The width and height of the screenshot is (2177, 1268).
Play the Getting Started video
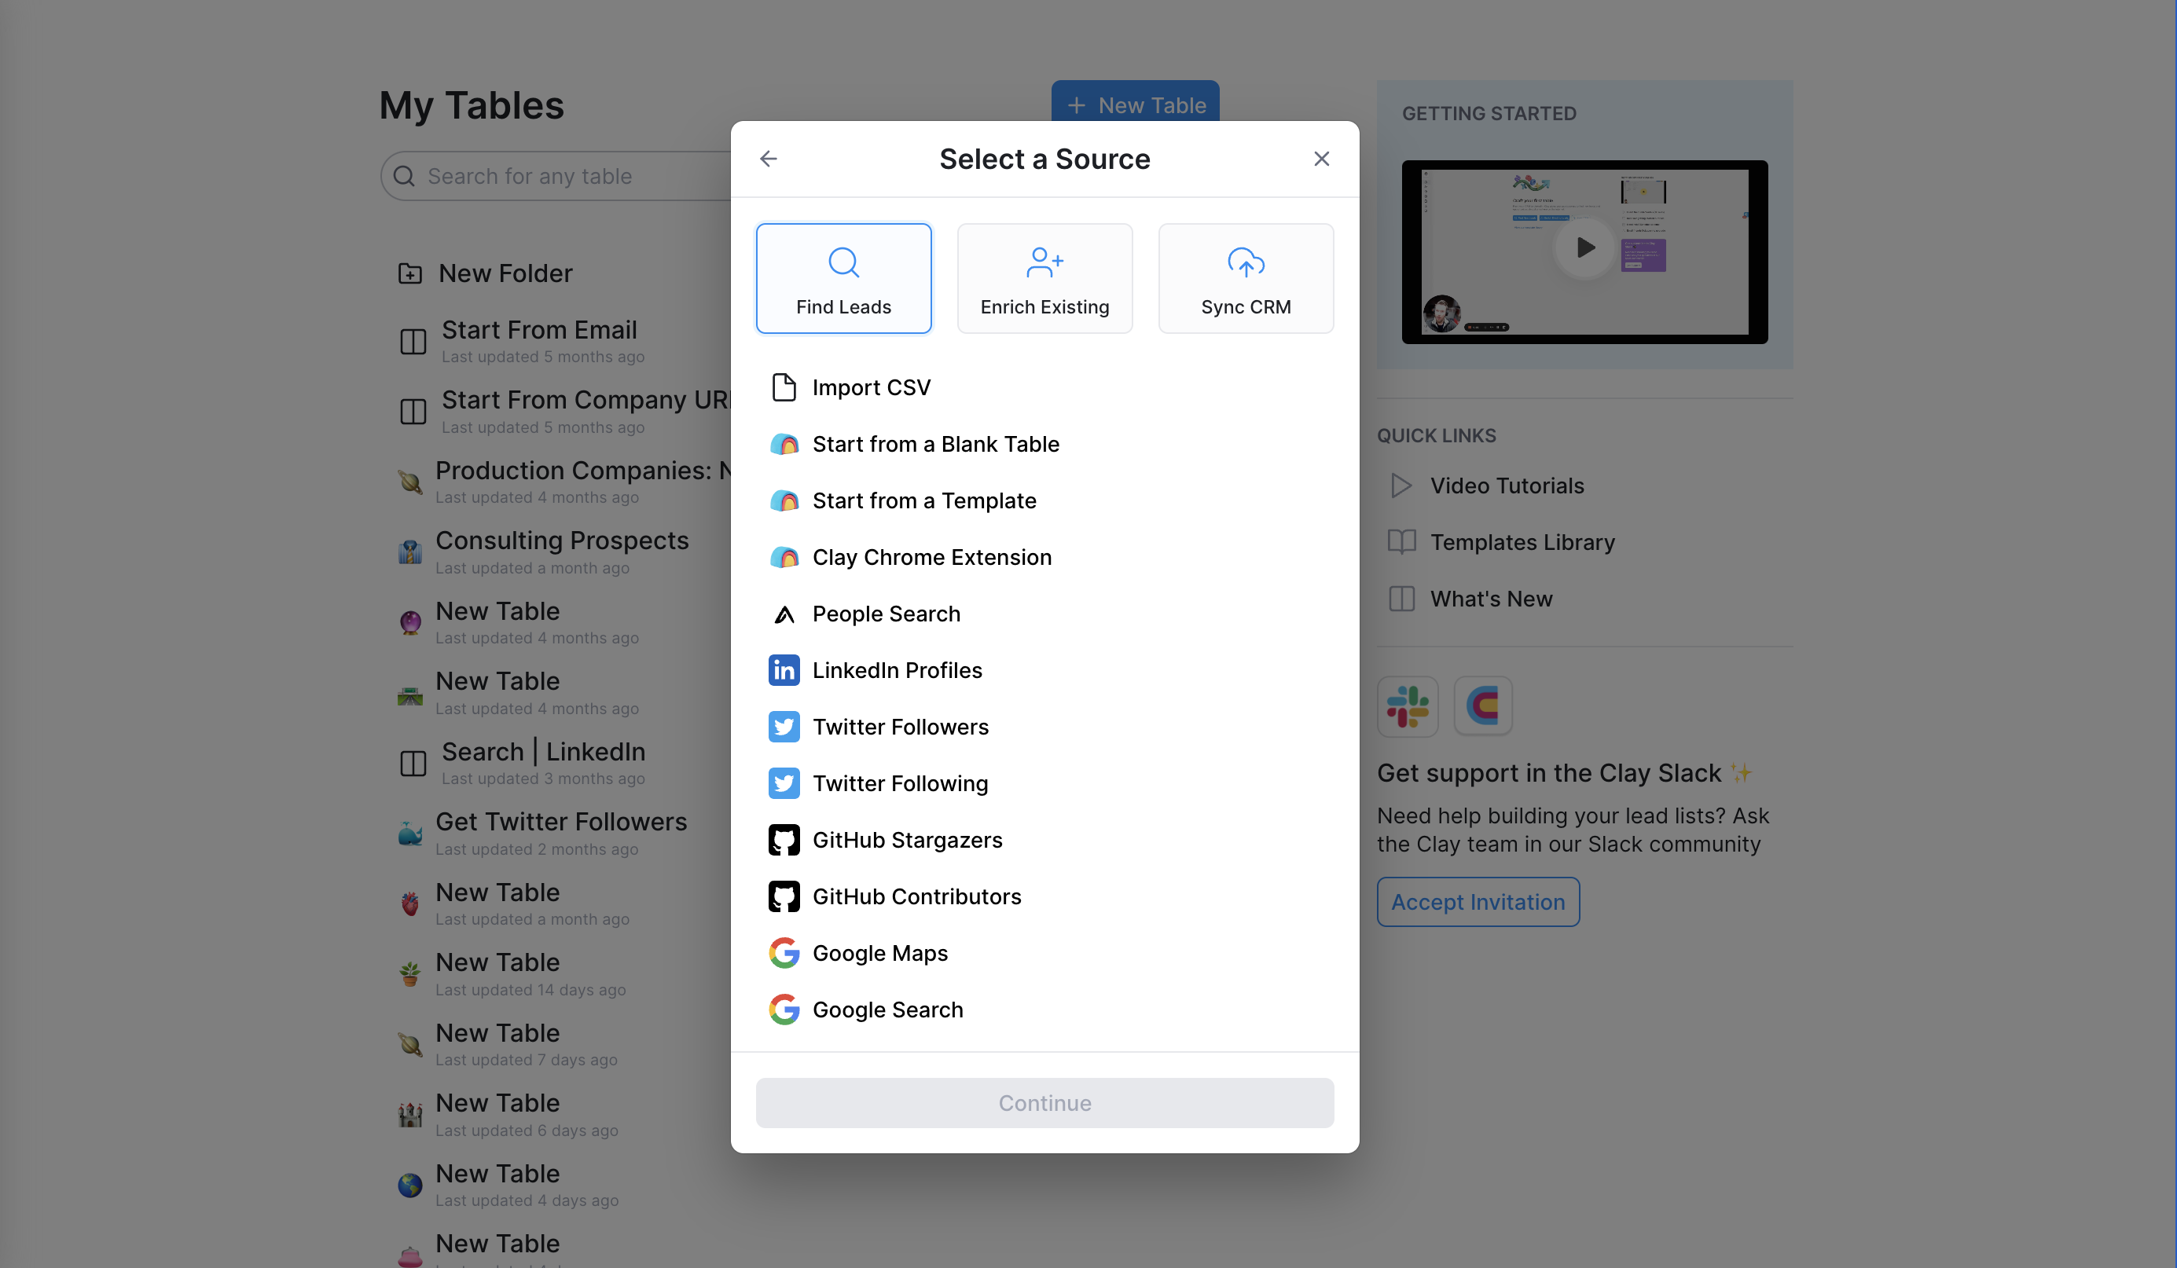(1584, 249)
